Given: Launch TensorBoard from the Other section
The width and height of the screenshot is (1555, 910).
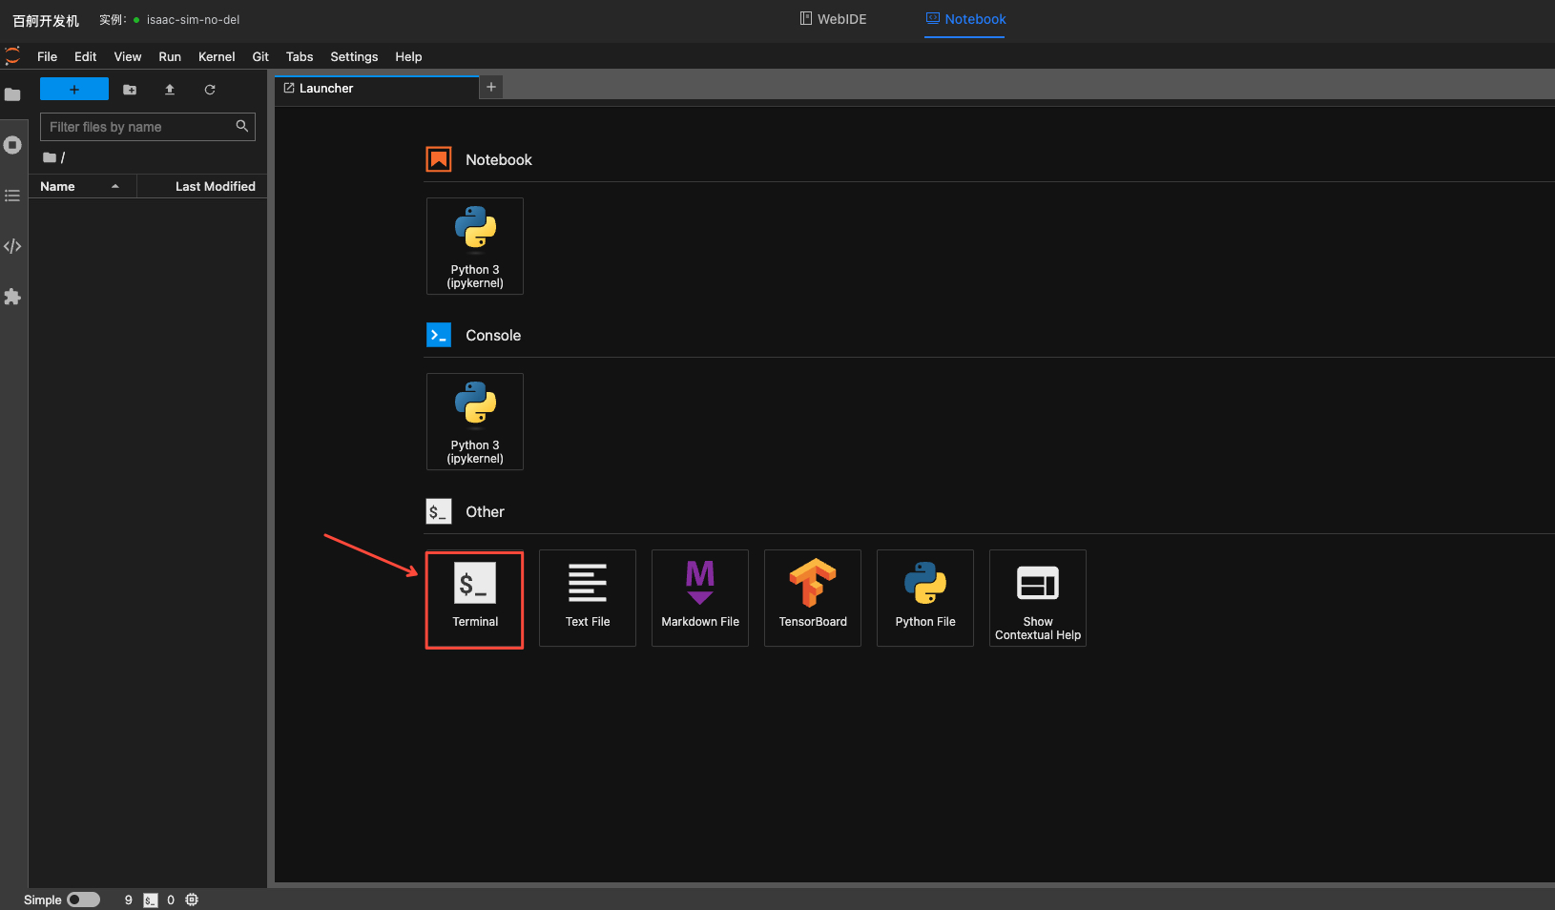Looking at the screenshot, I should tap(812, 598).
